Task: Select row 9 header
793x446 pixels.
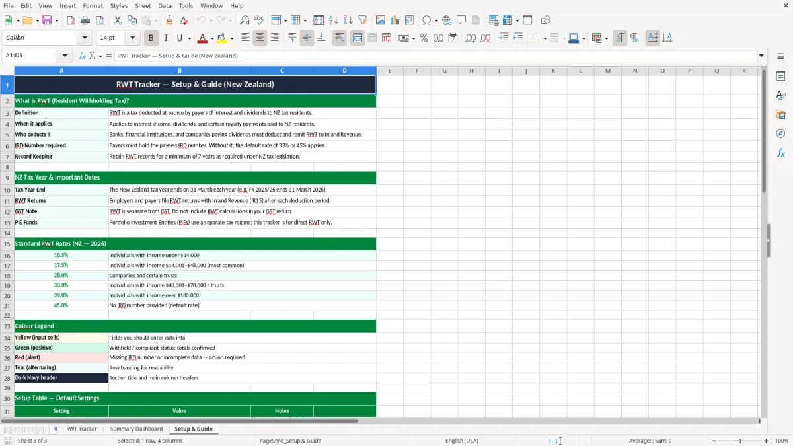Action: click(7, 178)
